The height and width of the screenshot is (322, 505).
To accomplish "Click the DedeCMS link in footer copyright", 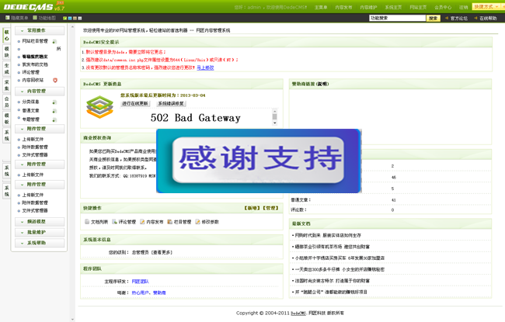I will (298, 313).
